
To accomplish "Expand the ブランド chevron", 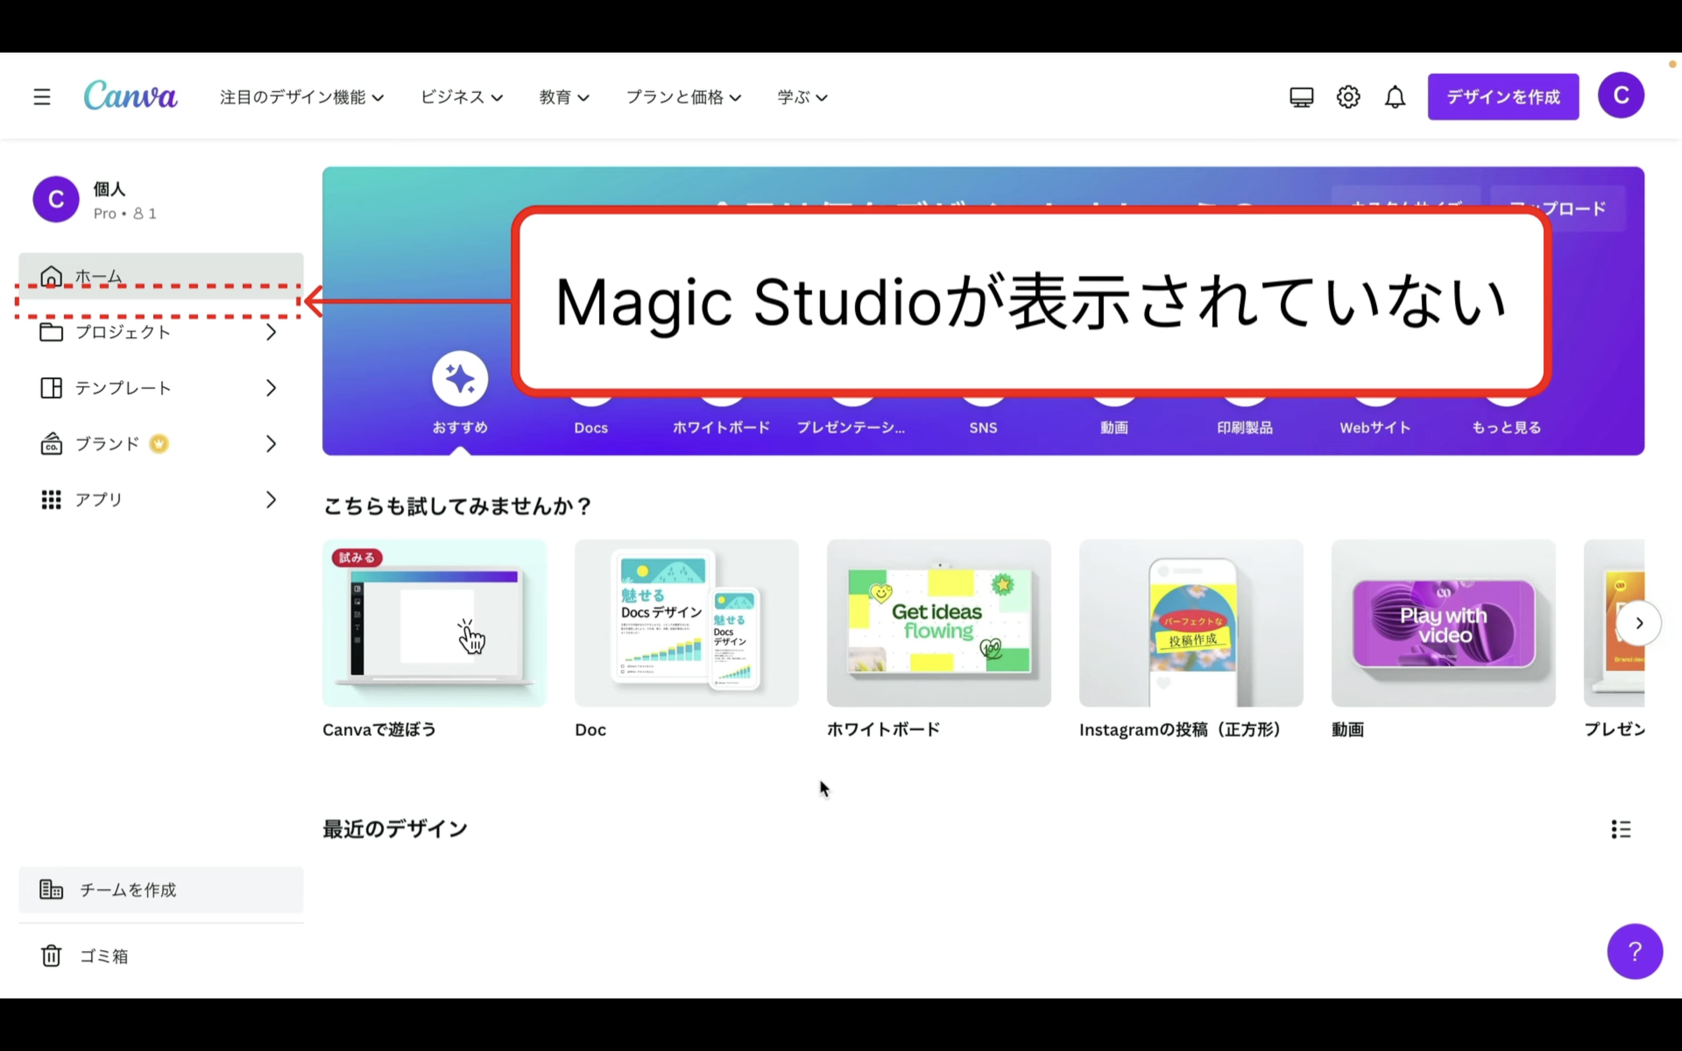I will click(271, 444).
